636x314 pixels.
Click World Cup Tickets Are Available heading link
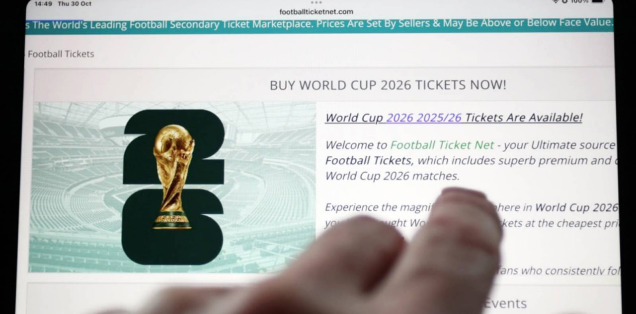tap(454, 118)
